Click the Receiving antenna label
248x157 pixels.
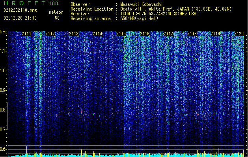[x=91, y=18]
